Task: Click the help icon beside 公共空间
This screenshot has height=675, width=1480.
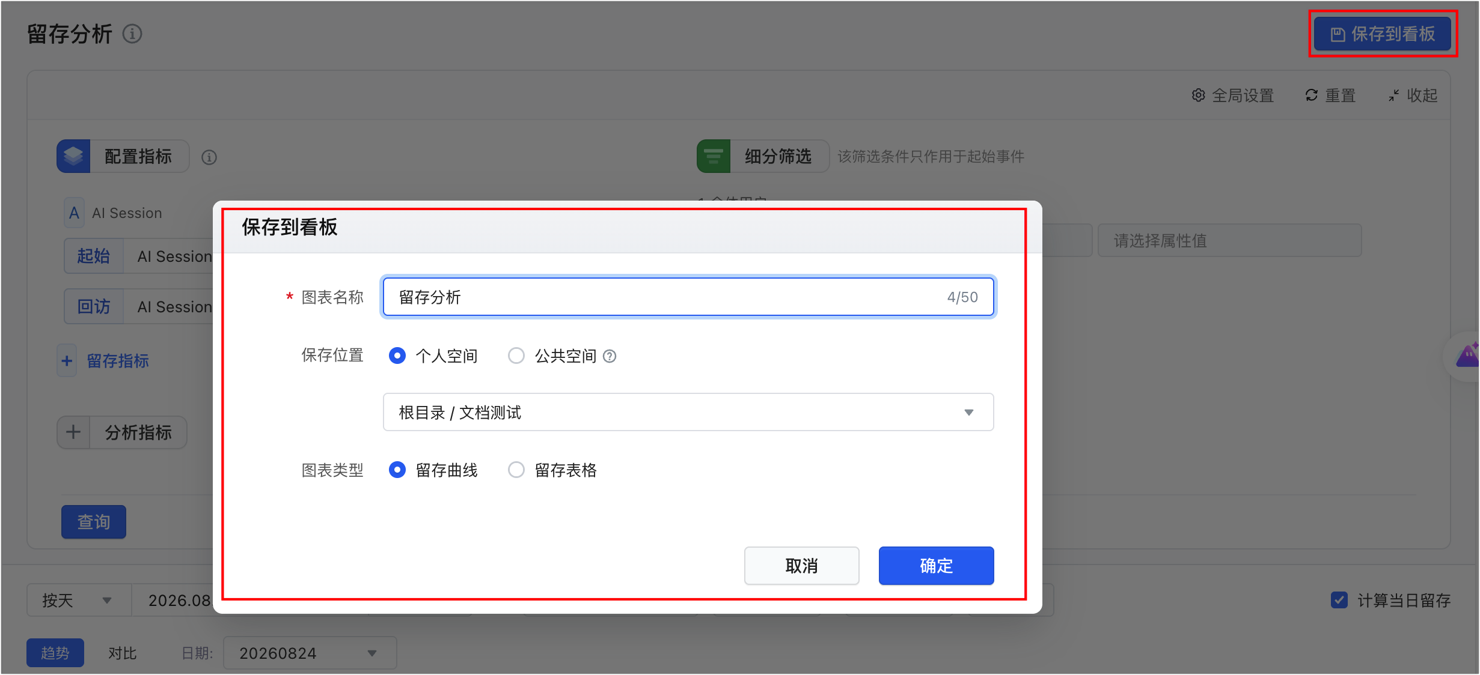Action: 610,357
